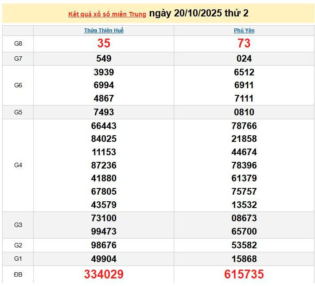Viewport: 315px width, 286px height.
Task: Select the G3 result 99473
Action: (104, 231)
